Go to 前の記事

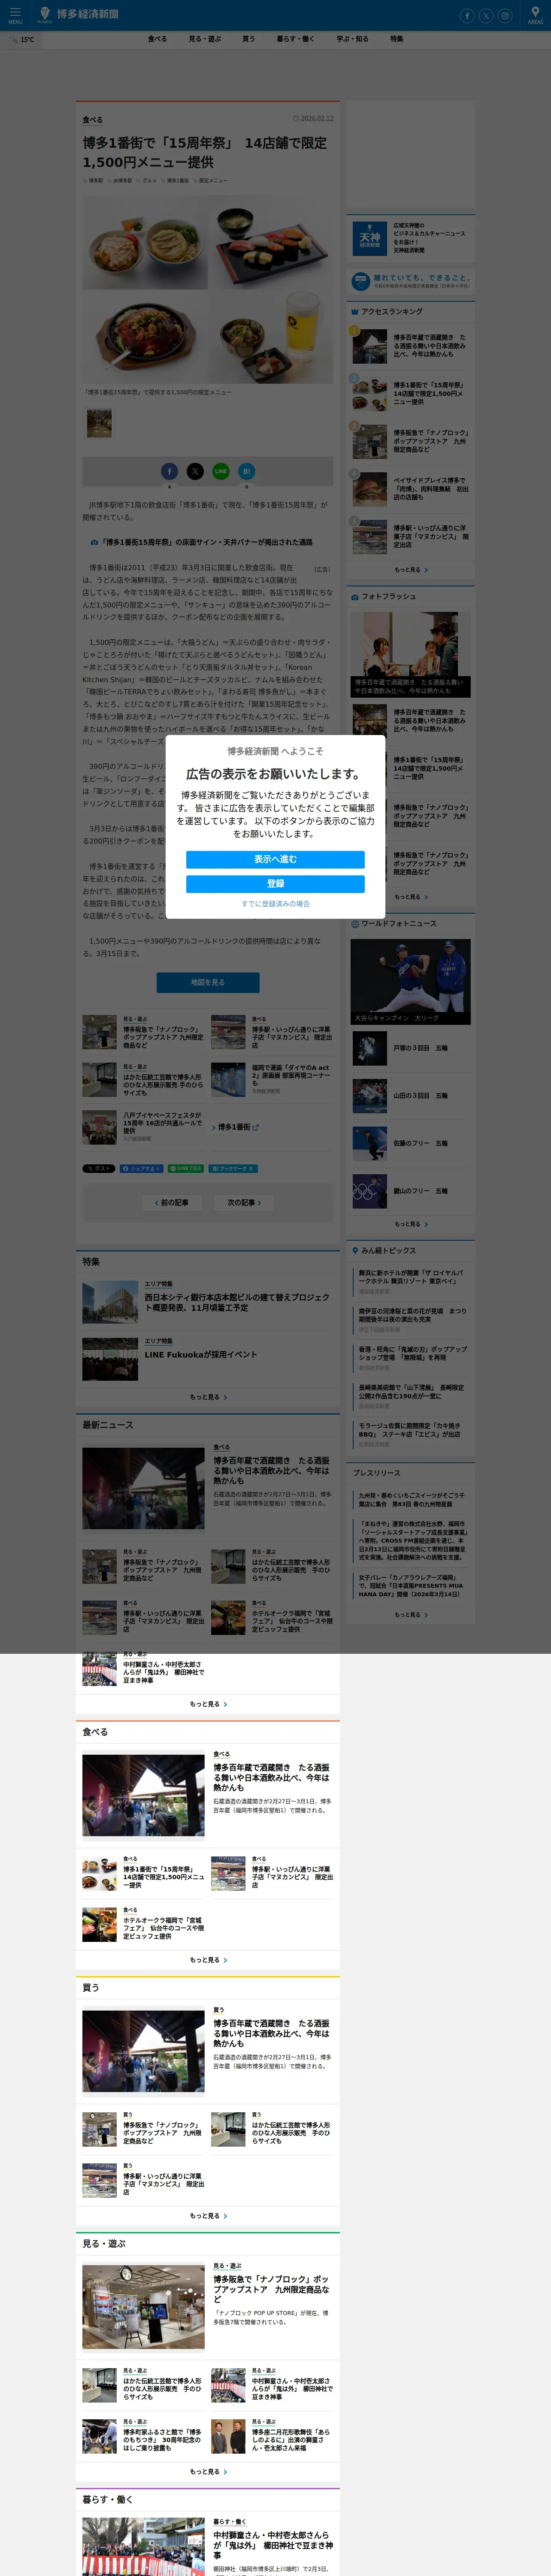[172, 1203]
